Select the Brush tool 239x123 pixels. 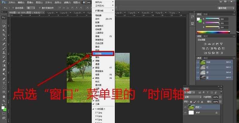click(x=4, y=48)
